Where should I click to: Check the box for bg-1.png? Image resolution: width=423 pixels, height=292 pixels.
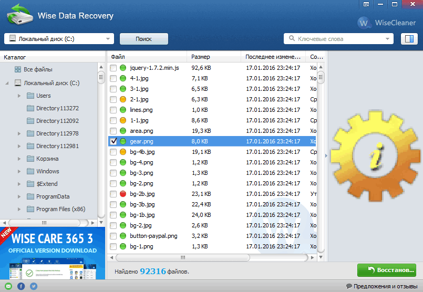114,246
